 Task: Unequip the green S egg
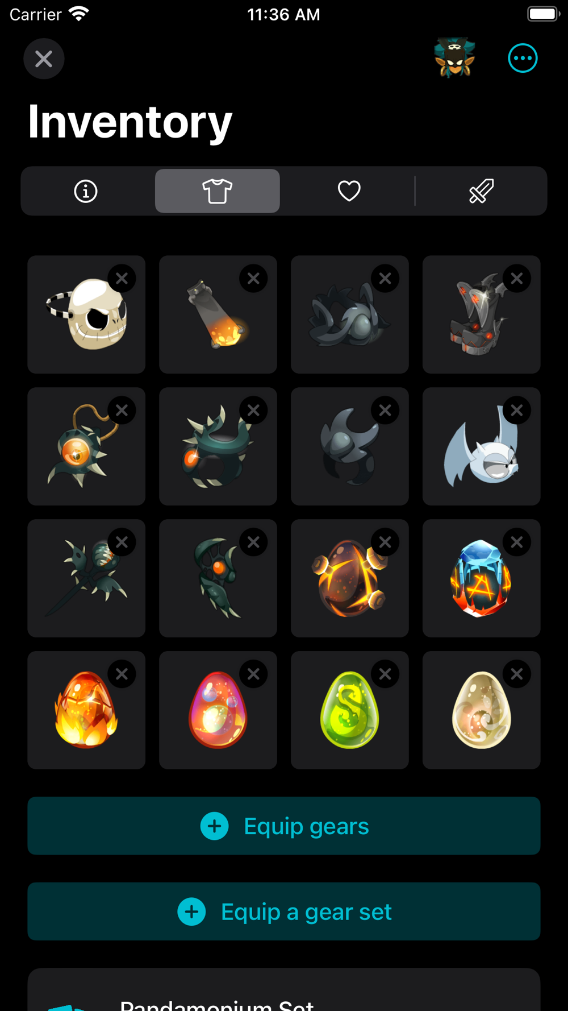click(385, 674)
